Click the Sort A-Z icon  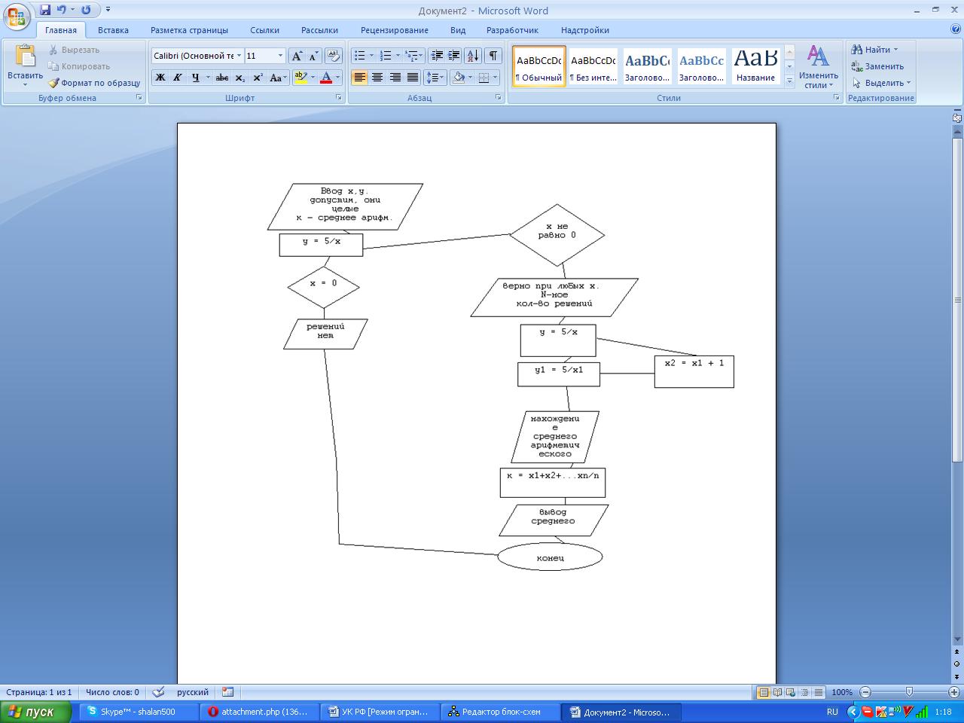(x=473, y=56)
